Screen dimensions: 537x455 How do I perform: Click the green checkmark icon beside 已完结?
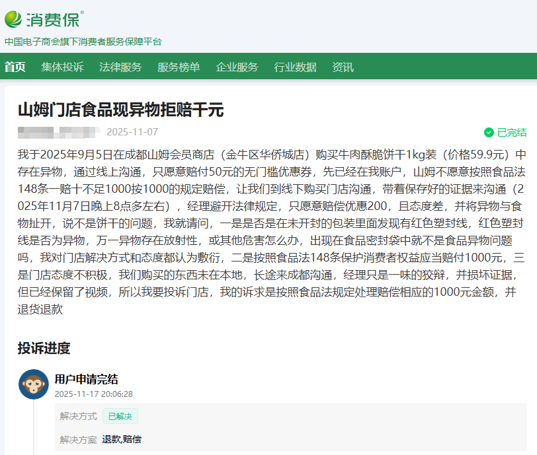pos(489,132)
